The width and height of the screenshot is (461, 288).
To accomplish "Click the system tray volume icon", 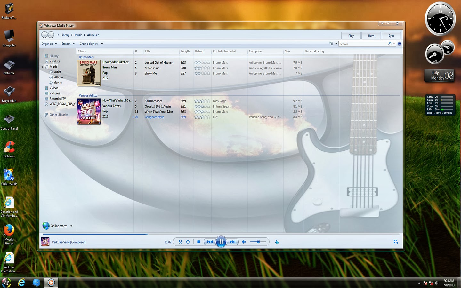I will pos(437,283).
